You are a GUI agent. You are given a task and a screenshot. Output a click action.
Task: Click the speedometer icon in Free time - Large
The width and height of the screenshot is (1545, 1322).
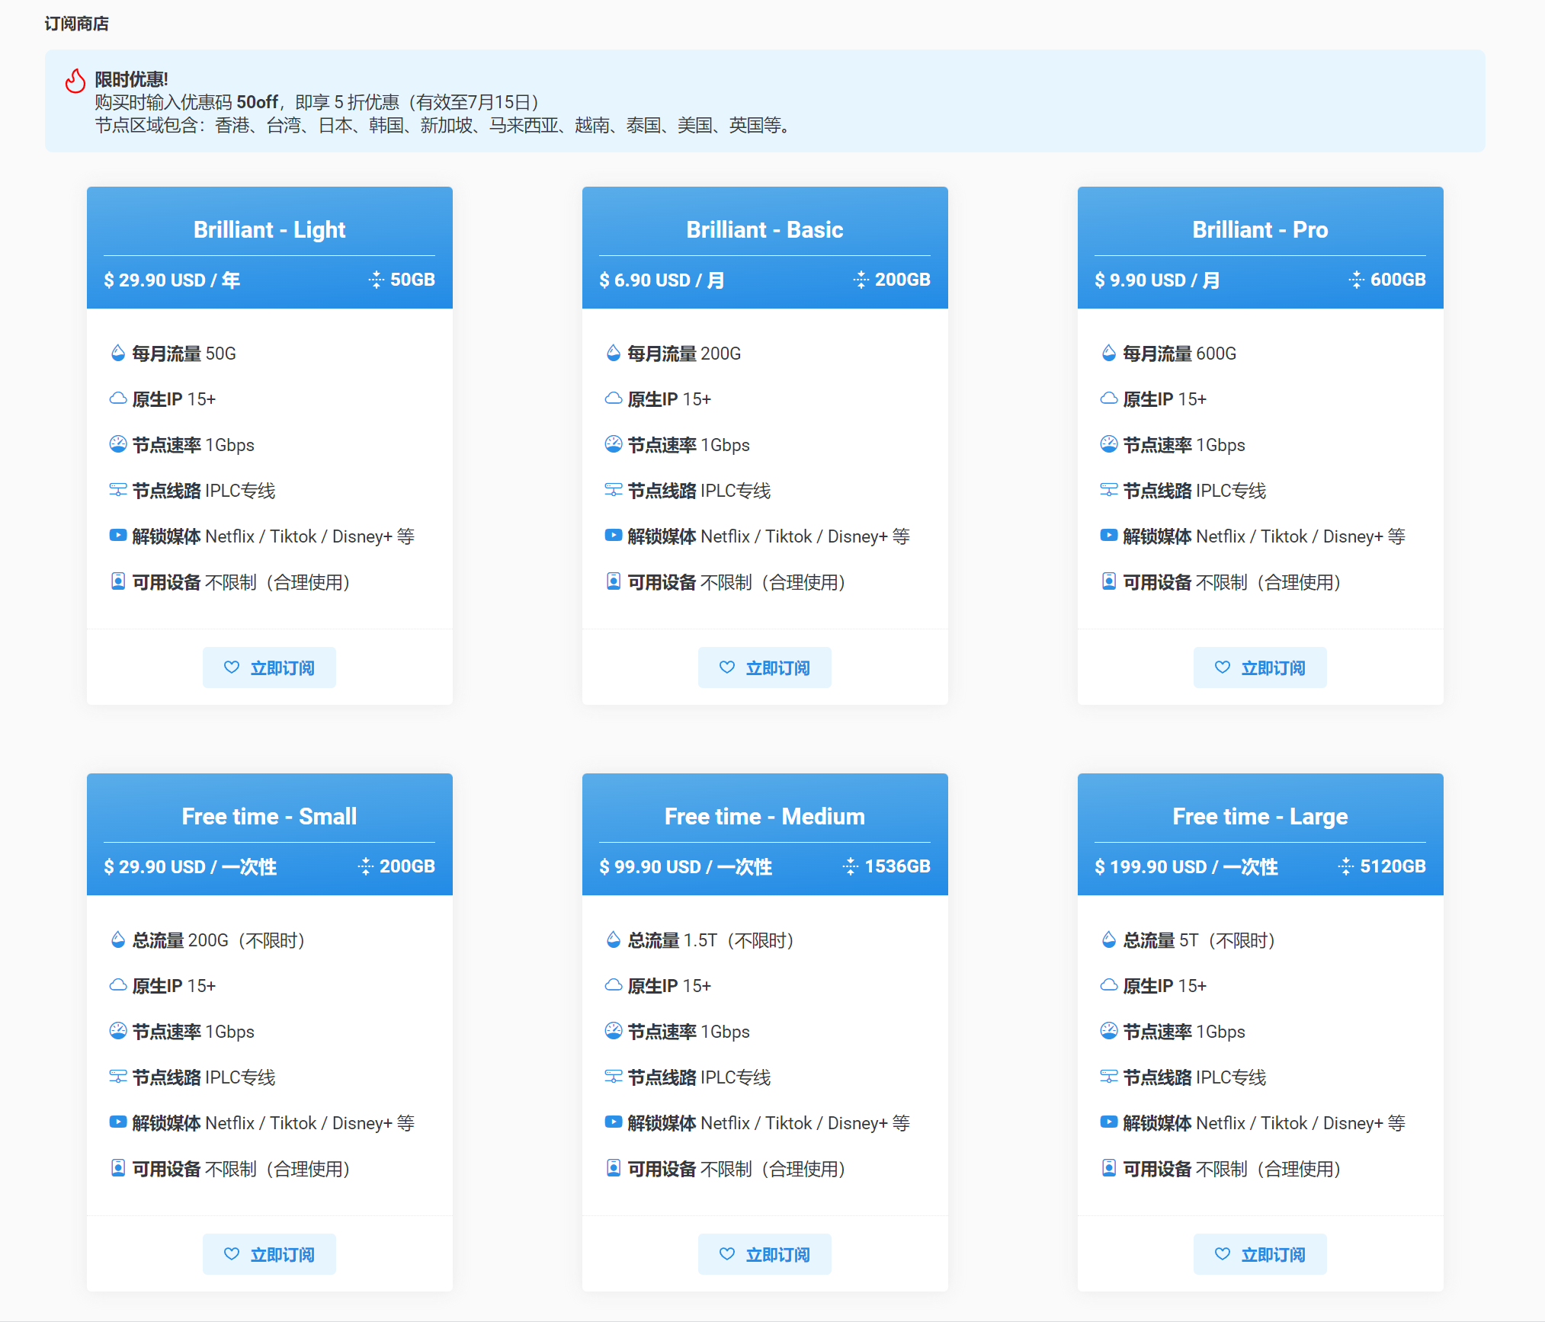pos(1108,1031)
